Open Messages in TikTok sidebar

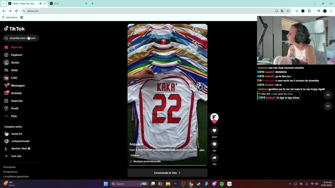(18, 85)
